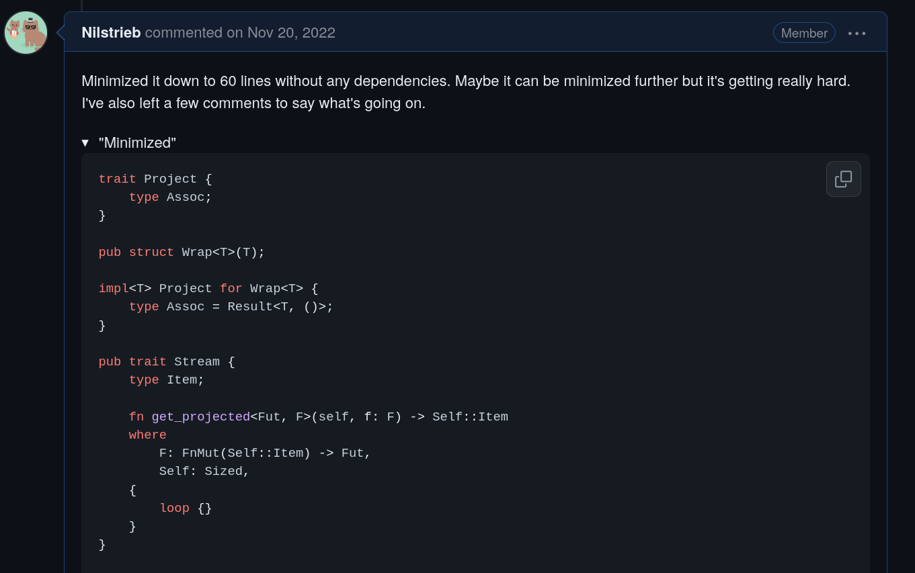Viewport: 915px width, 573px height.
Task: Click "type Assoc = Result<T, ()>;" line
Action: (231, 307)
